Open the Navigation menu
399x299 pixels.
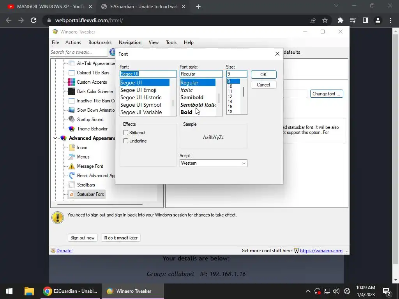point(130,42)
